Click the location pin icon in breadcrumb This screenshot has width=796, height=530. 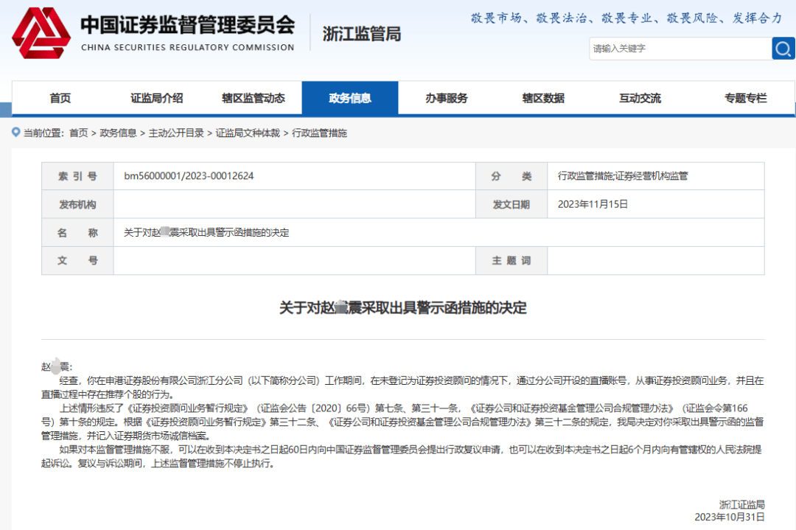click(15, 133)
